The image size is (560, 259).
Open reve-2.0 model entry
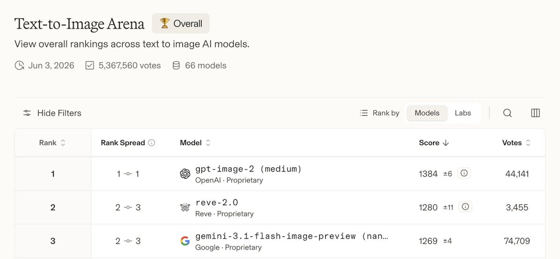[x=217, y=202]
